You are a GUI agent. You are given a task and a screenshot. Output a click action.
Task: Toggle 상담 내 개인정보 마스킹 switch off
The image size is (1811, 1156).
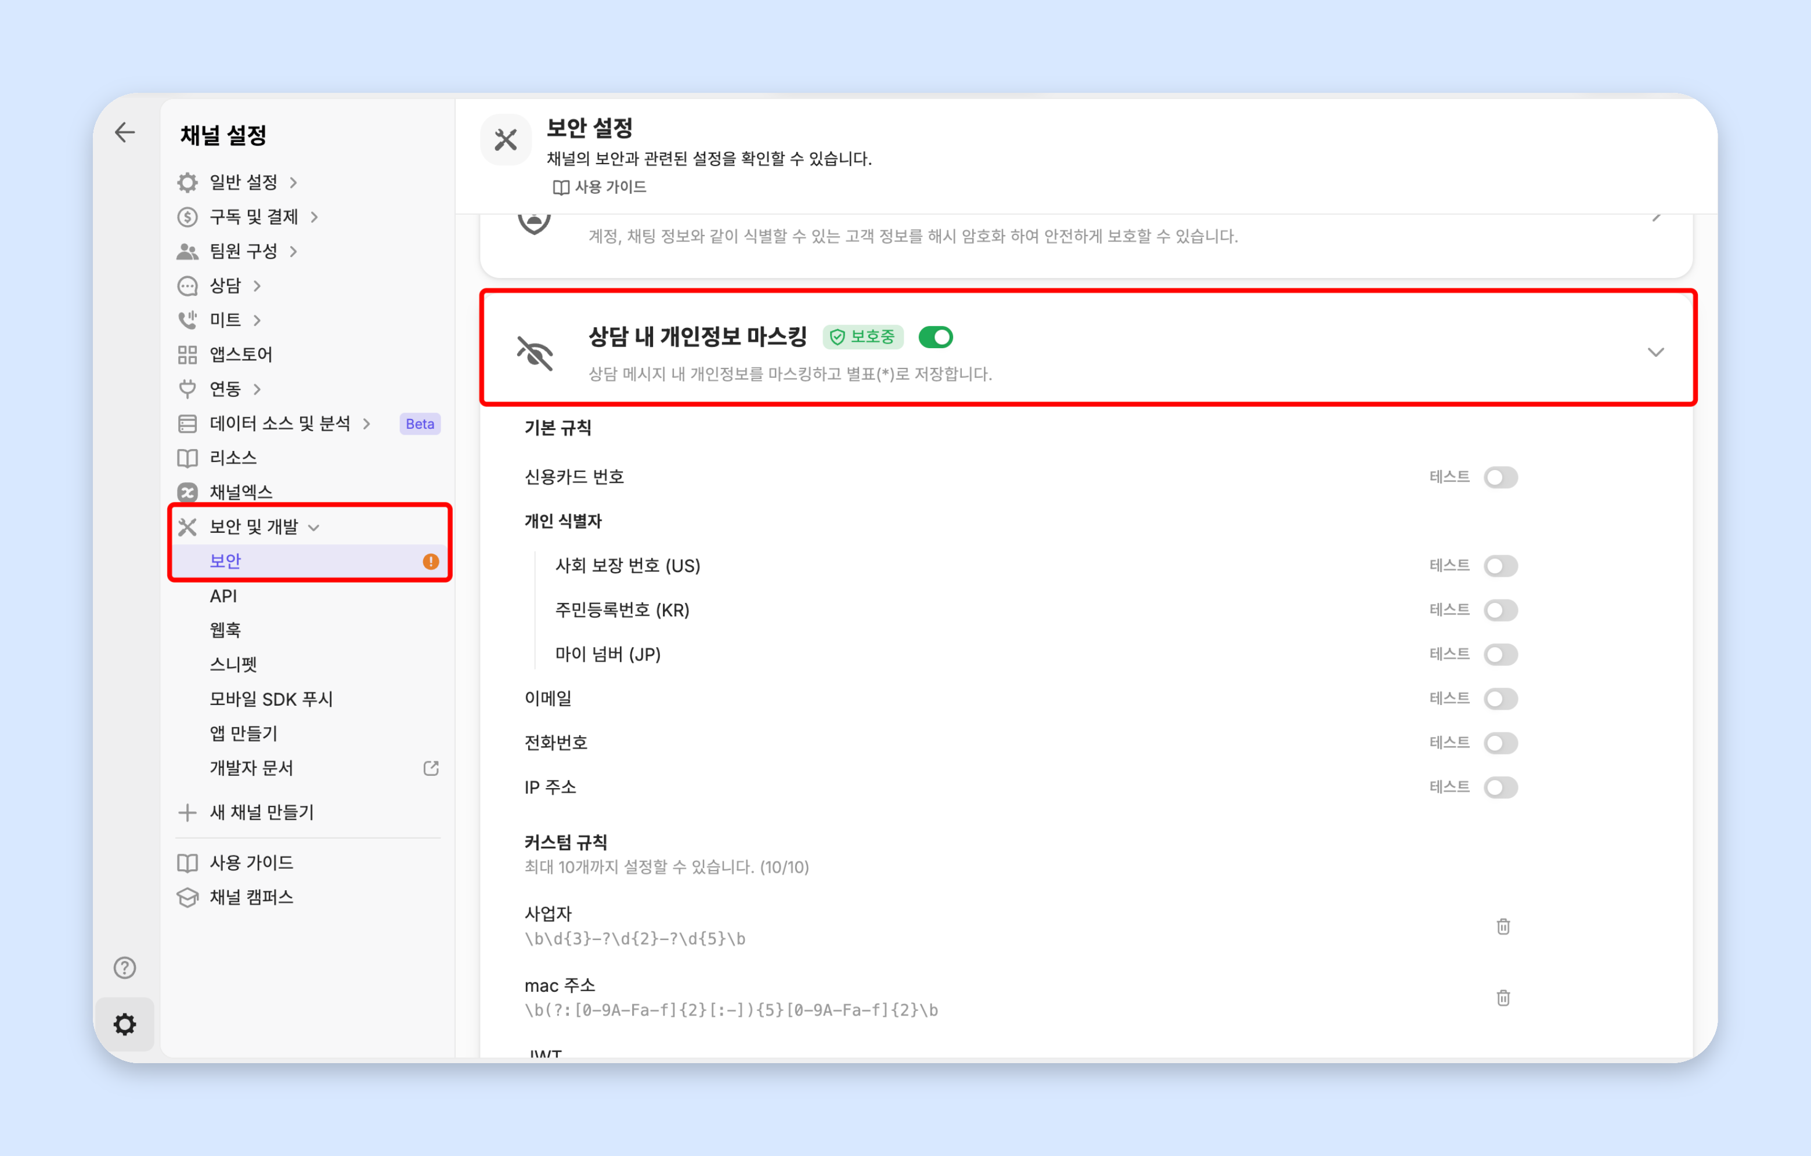coord(936,337)
